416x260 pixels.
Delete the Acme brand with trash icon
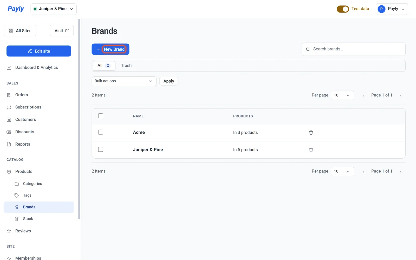click(x=311, y=133)
